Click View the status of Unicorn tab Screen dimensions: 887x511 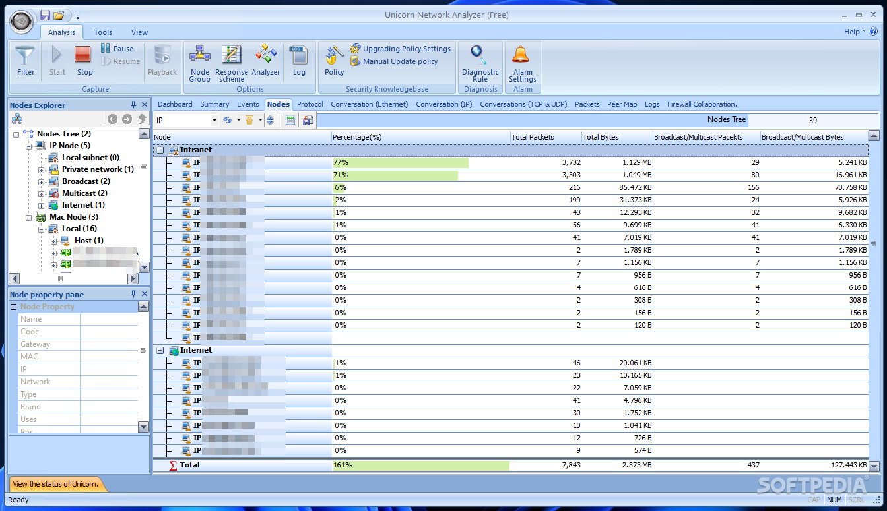click(x=55, y=484)
